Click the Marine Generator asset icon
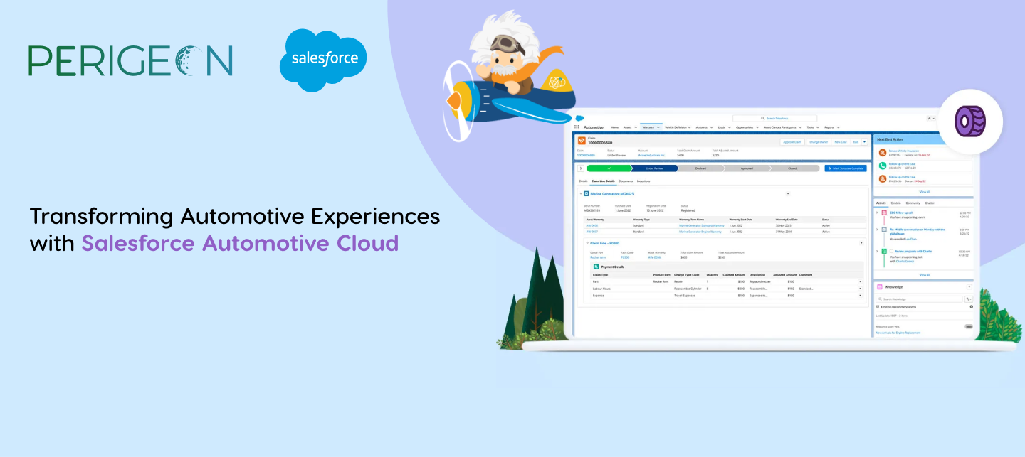The image size is (1025, 457). (587, 193)
